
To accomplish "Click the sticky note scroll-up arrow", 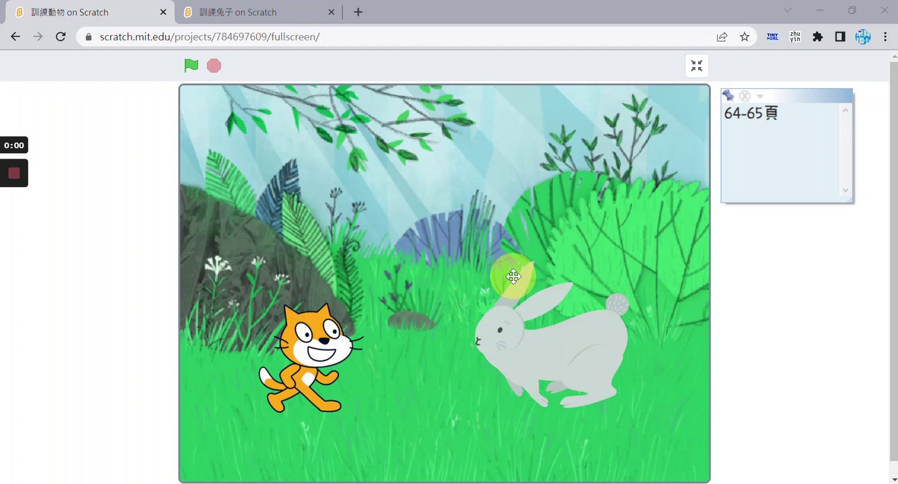I will (x=846, y=110).
